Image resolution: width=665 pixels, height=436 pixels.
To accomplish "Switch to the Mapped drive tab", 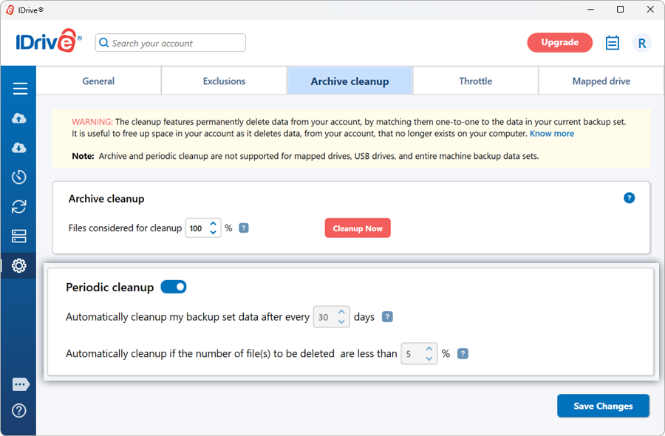I will point(601,81).
